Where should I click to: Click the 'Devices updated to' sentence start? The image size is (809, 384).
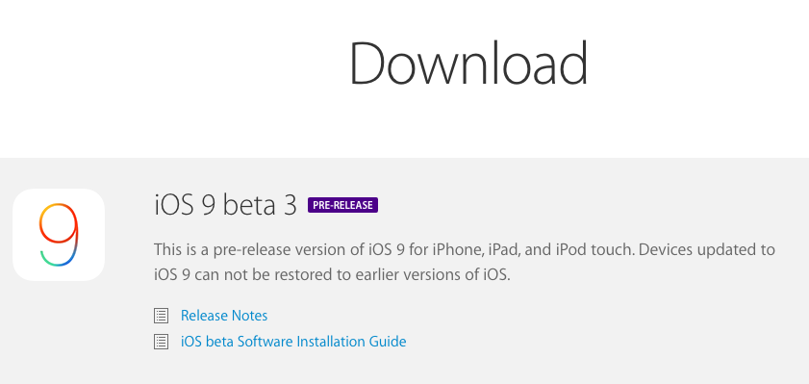pos(707,250)
